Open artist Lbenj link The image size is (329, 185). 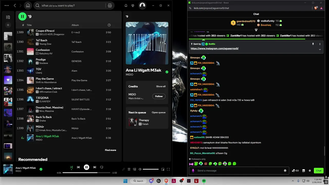click(39, 73)
